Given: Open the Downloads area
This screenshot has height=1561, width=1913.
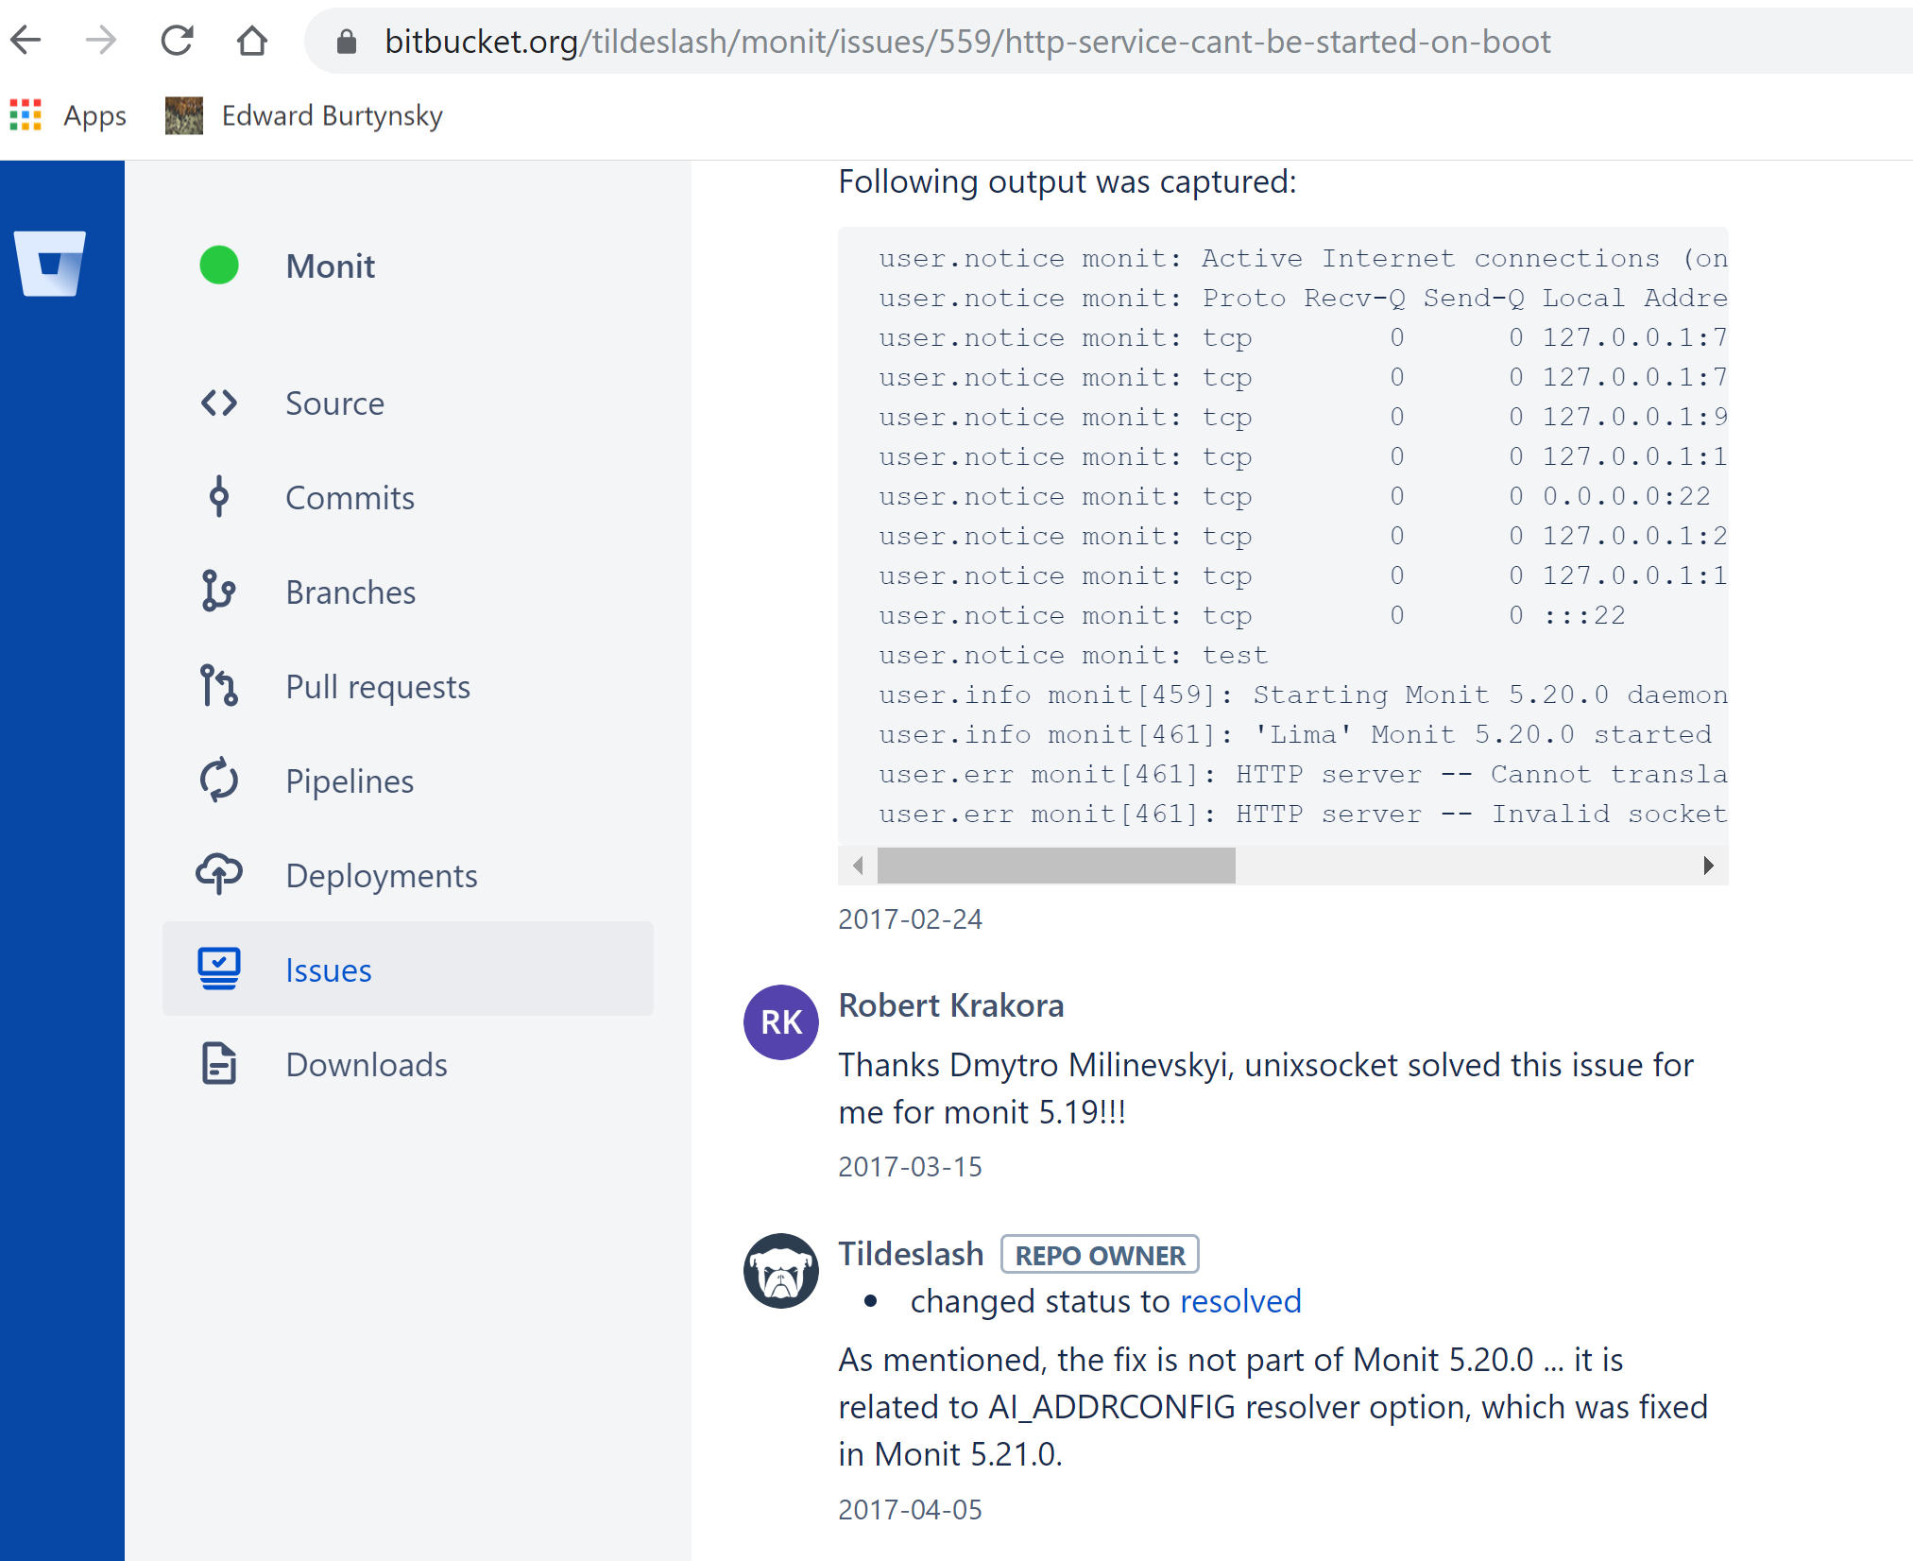Looking at the screenshot, I should pos(366,1064).
